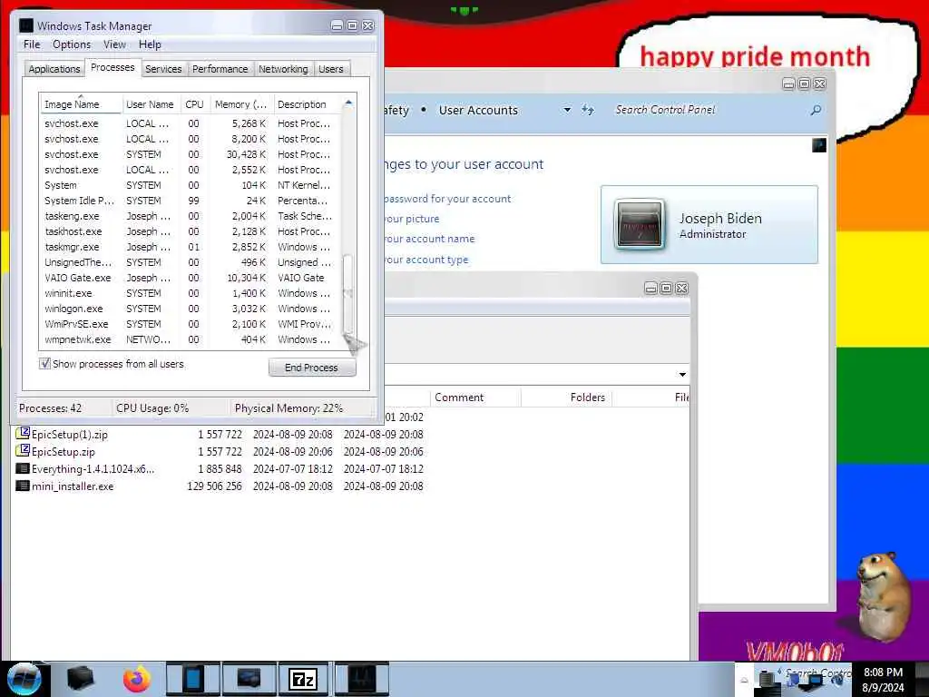The image size is (929, 697).
Task: Select the taskeng.exe process row
Action: (191, 216)
